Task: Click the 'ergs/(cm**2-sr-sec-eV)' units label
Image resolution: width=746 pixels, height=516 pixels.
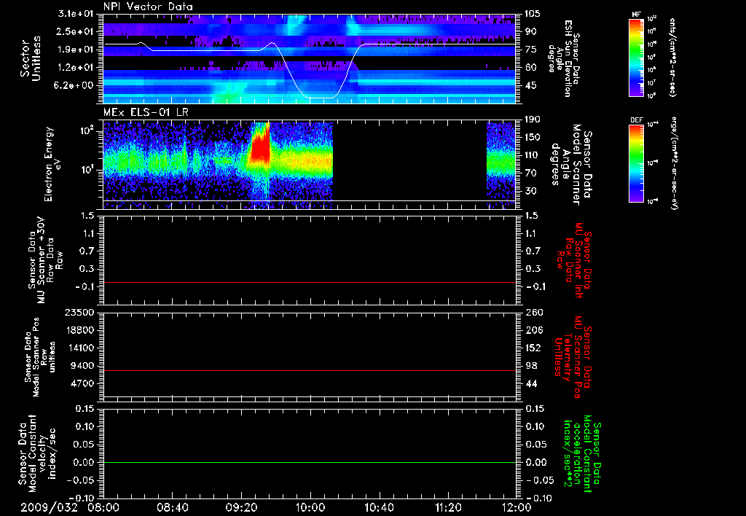Action: click(x=674, y=163)
